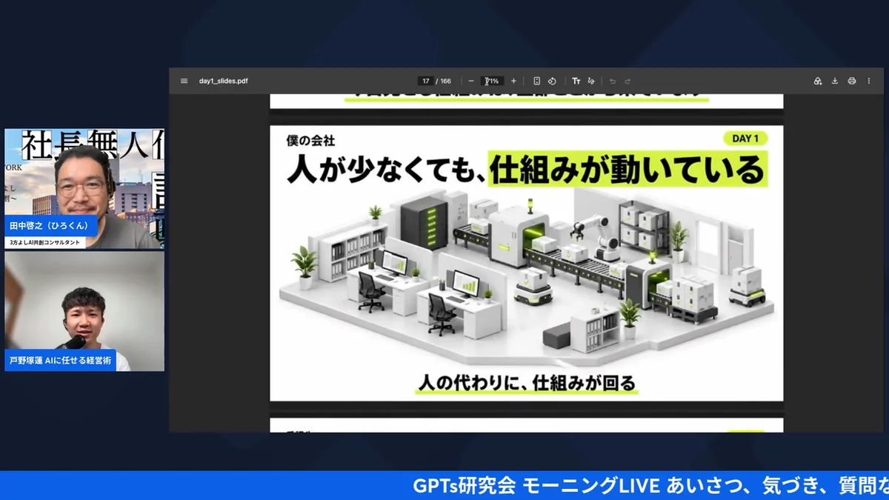This screenshot has width=889, height=500.
Task: Click the 田中啓之 name label
Action: click(x=51, y=226)
